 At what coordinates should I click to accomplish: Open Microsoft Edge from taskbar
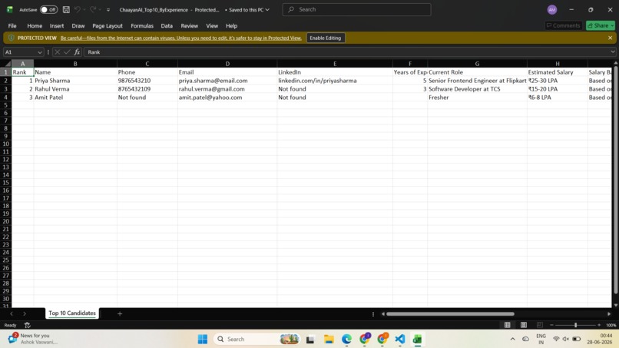(x=346, y=339)
